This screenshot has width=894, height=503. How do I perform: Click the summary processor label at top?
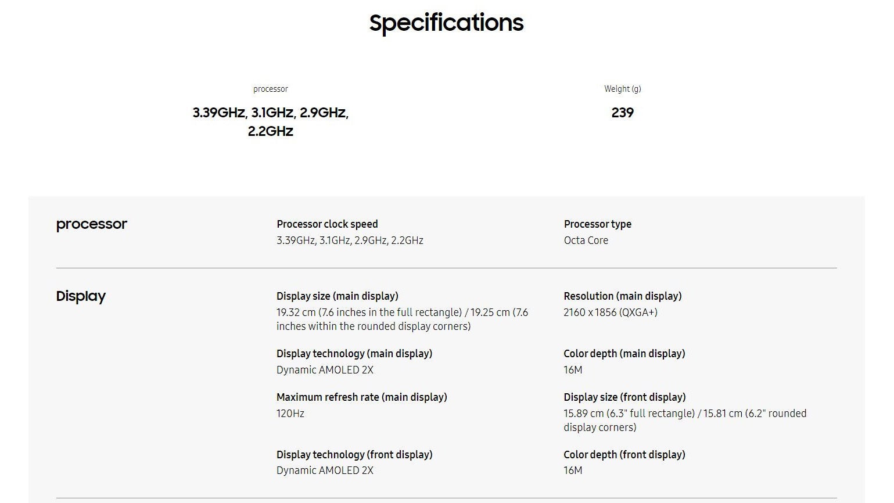[270, 89]
